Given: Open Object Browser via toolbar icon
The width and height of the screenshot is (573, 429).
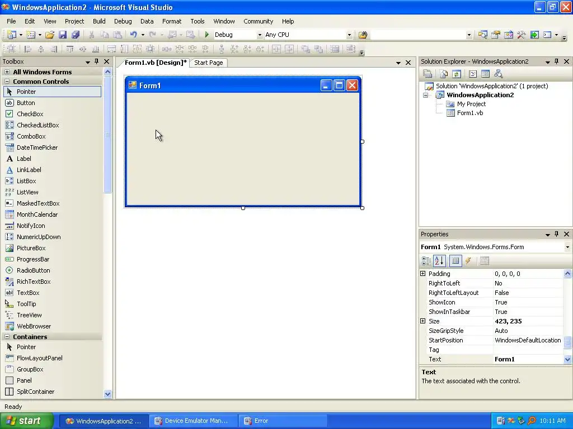Looking at the screenshot, I should (x=508, y=35).
